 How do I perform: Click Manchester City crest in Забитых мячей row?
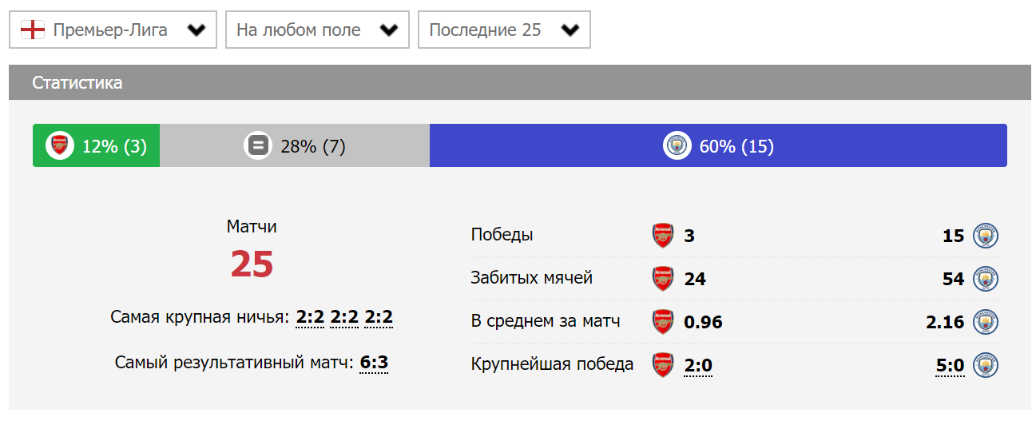[x=987, y=279]
